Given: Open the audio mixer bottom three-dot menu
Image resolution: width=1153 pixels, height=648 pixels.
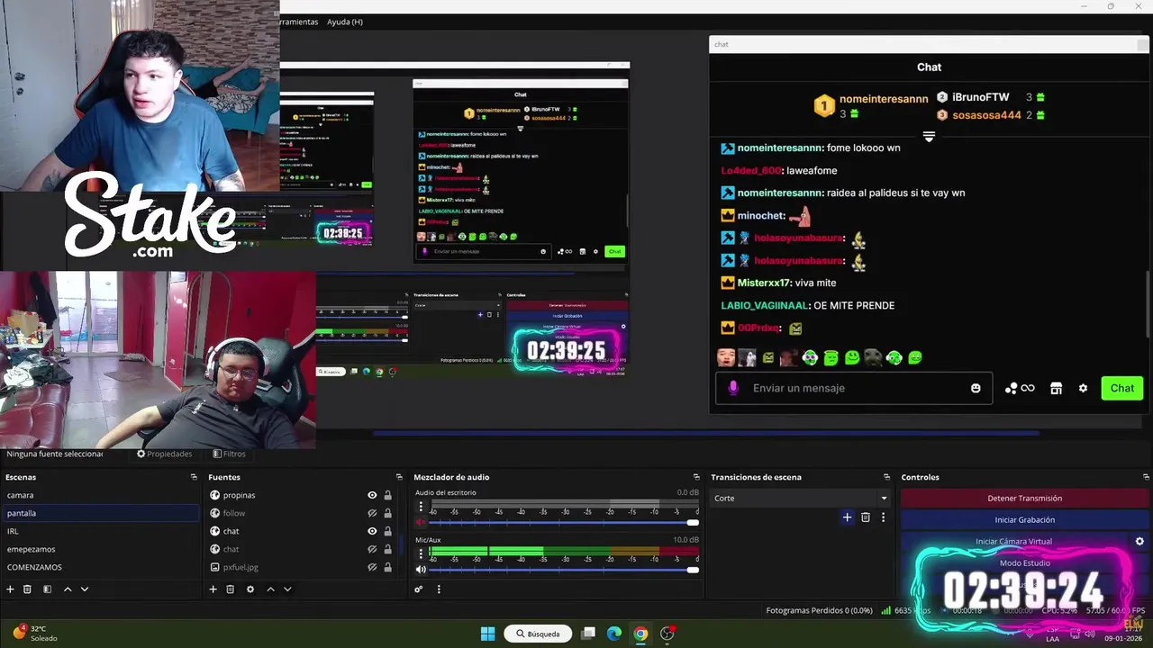Looking at the screenshot, I should point(439,589).
